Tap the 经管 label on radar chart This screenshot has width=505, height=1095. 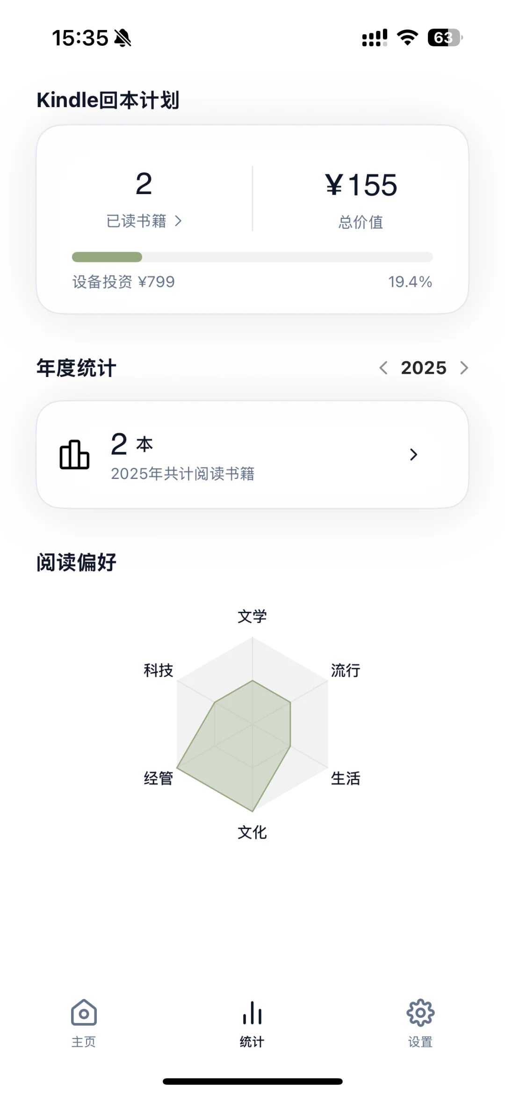pyautogui.click(x=159, y=778)
